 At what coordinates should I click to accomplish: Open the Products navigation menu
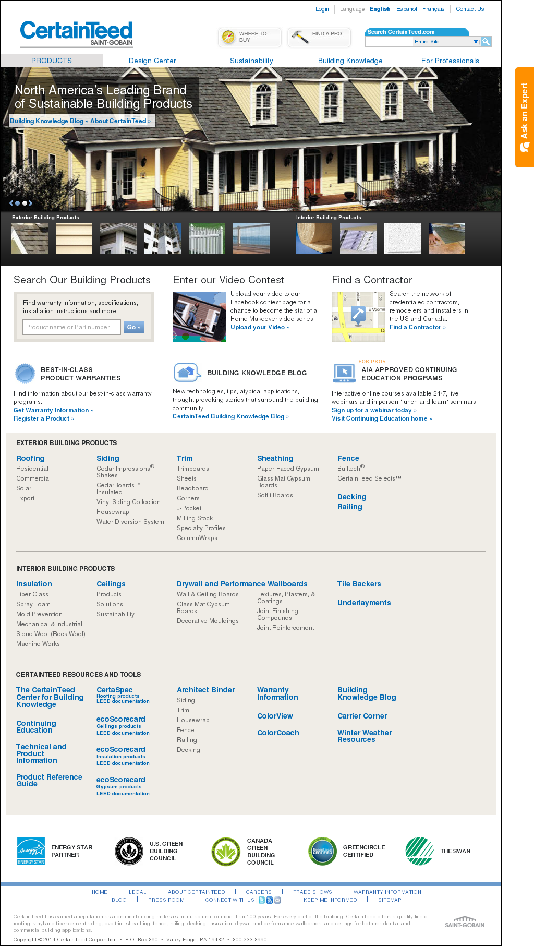tap(52, 61)
